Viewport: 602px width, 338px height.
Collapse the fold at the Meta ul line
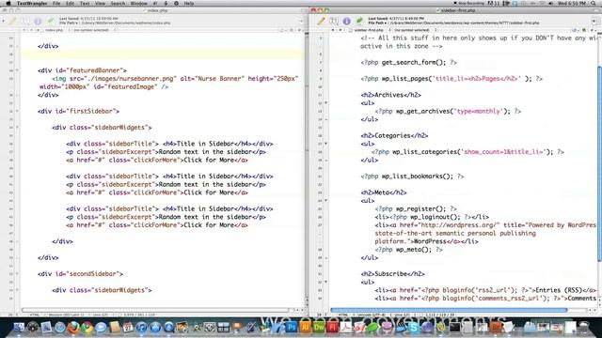tap(326, 200)
